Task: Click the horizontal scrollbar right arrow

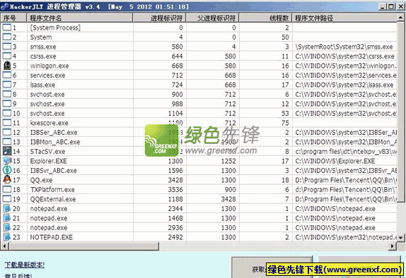Action: pyautogui.click(x=393, y=246)
